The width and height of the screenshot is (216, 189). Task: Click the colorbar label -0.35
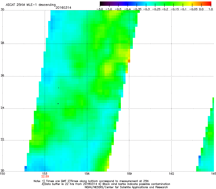(137, 9)
